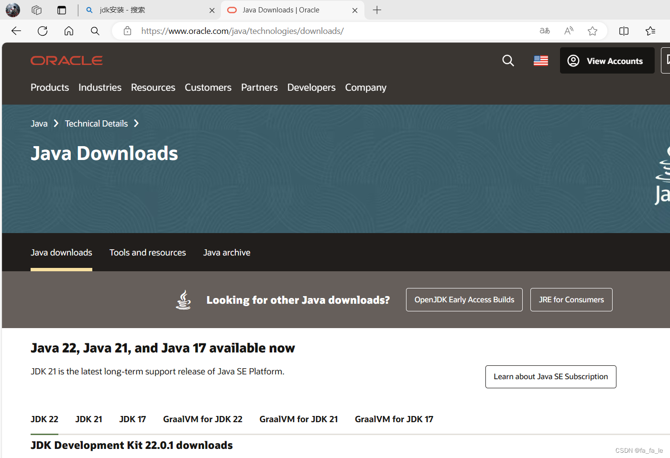Open the Company menu
Viewport: 670px width, 458px height.
366,87
